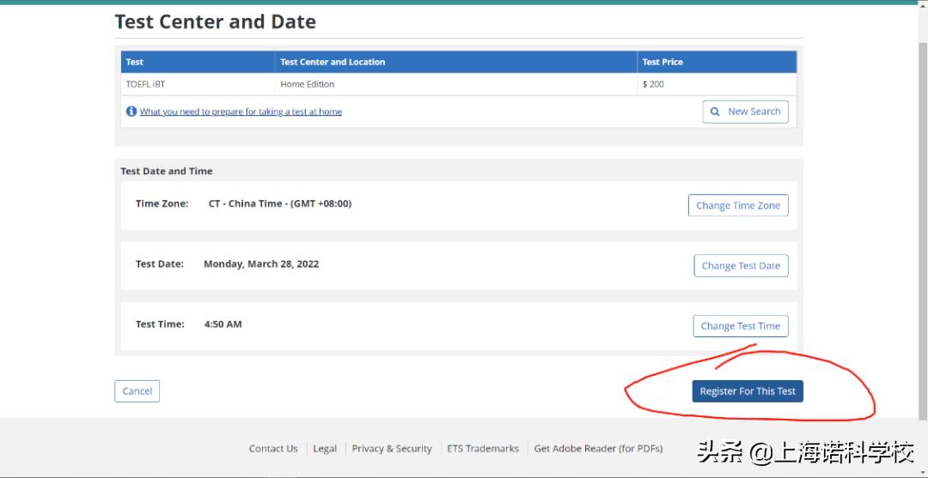Open the Legal footer link
Screen dimensions: 928x478
325,449
